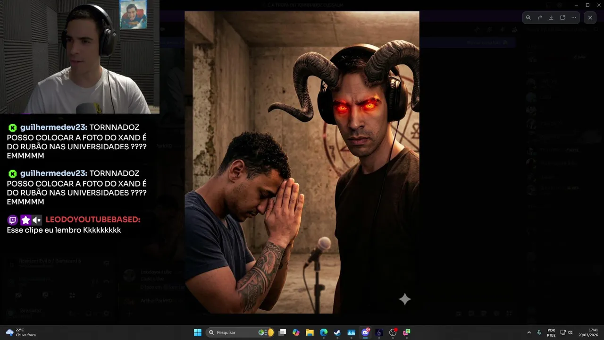Switch input language POR PTB2
This screenshot has height=340, width=604.
tap(551, 332)
